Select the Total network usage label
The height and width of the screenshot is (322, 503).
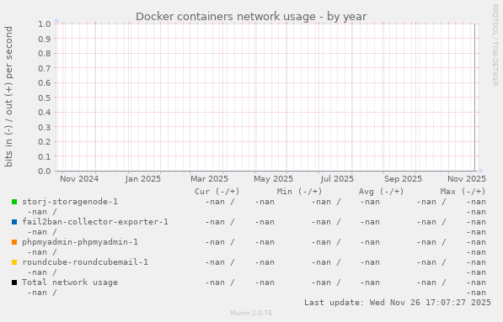[x=70, y=282]
